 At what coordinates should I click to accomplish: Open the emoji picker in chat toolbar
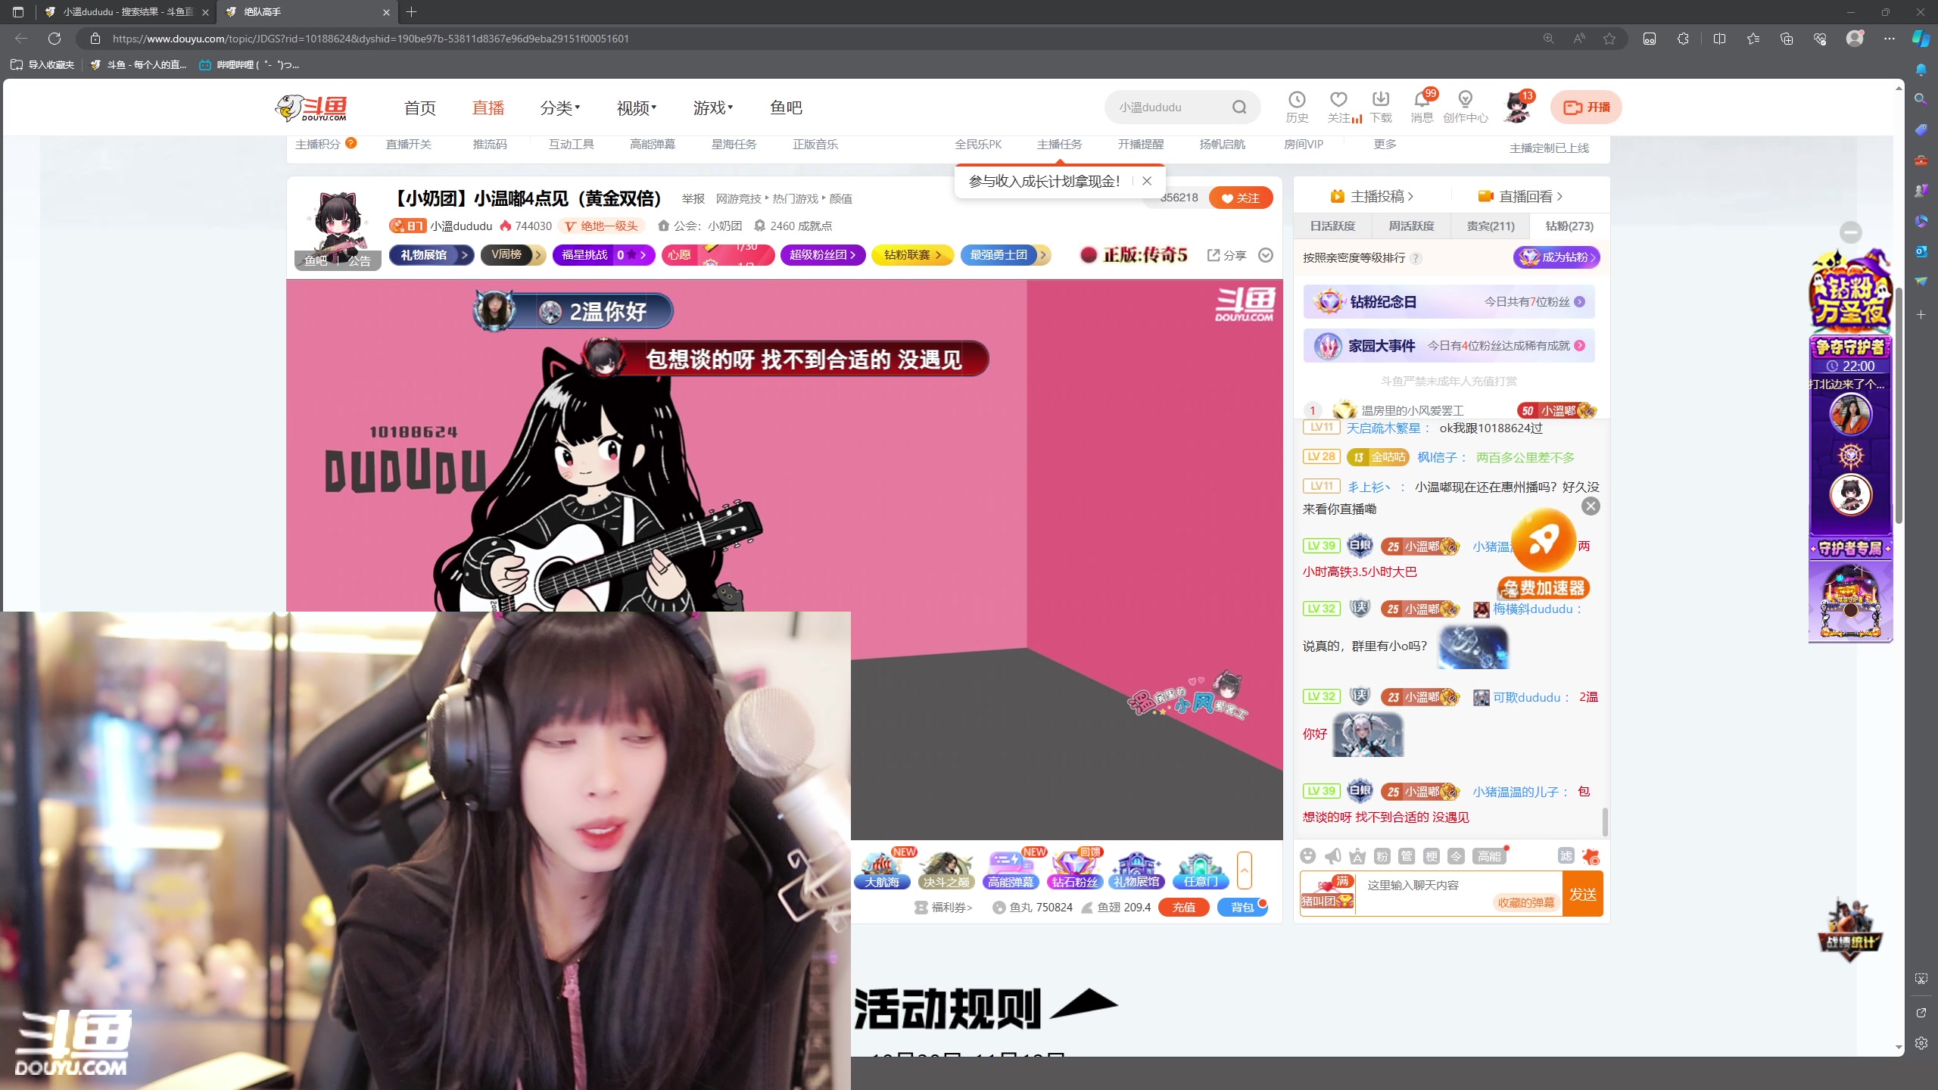(1307, 856)
